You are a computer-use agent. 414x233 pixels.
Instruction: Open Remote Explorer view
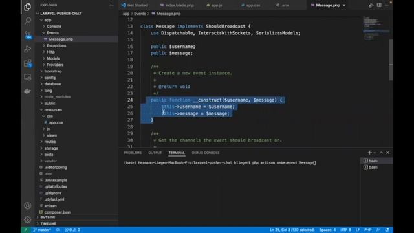pos(27,77)
